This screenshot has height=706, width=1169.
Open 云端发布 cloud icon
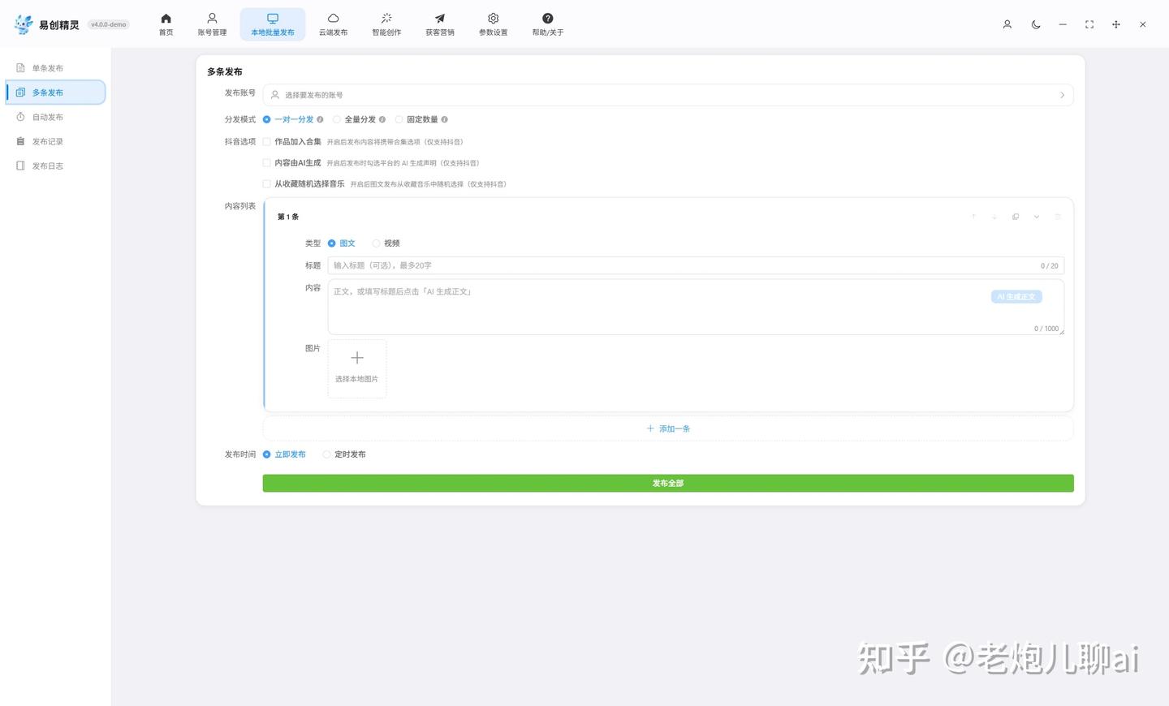(333, 19)
